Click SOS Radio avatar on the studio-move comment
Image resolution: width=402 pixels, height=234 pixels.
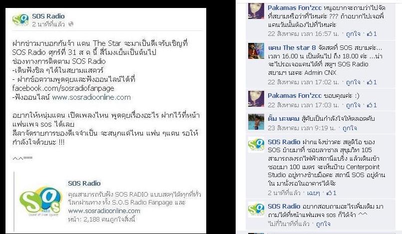pos(256,145)
